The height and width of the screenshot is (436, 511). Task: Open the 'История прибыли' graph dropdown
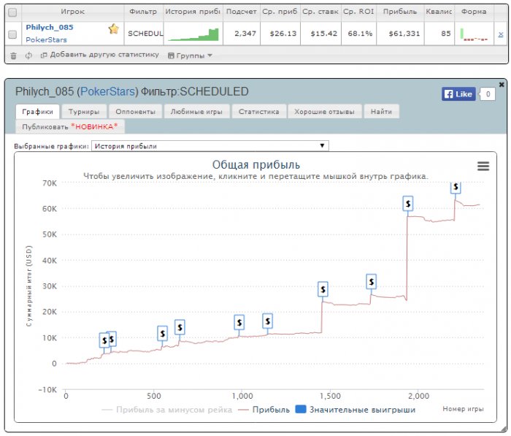pyautogui.click(x=210, y=146)
